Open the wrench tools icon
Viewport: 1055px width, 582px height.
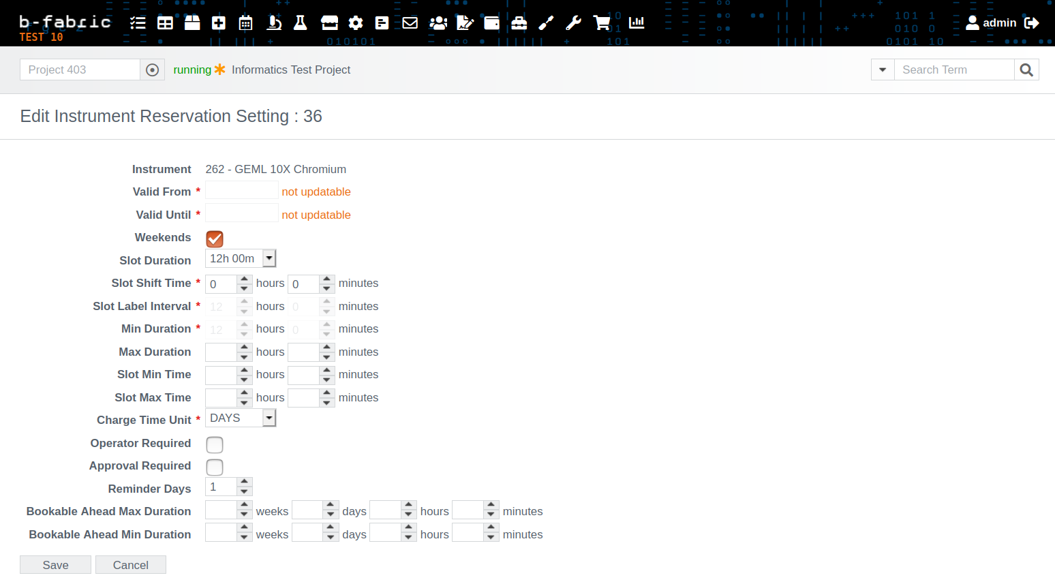click(x=574, y=23)
